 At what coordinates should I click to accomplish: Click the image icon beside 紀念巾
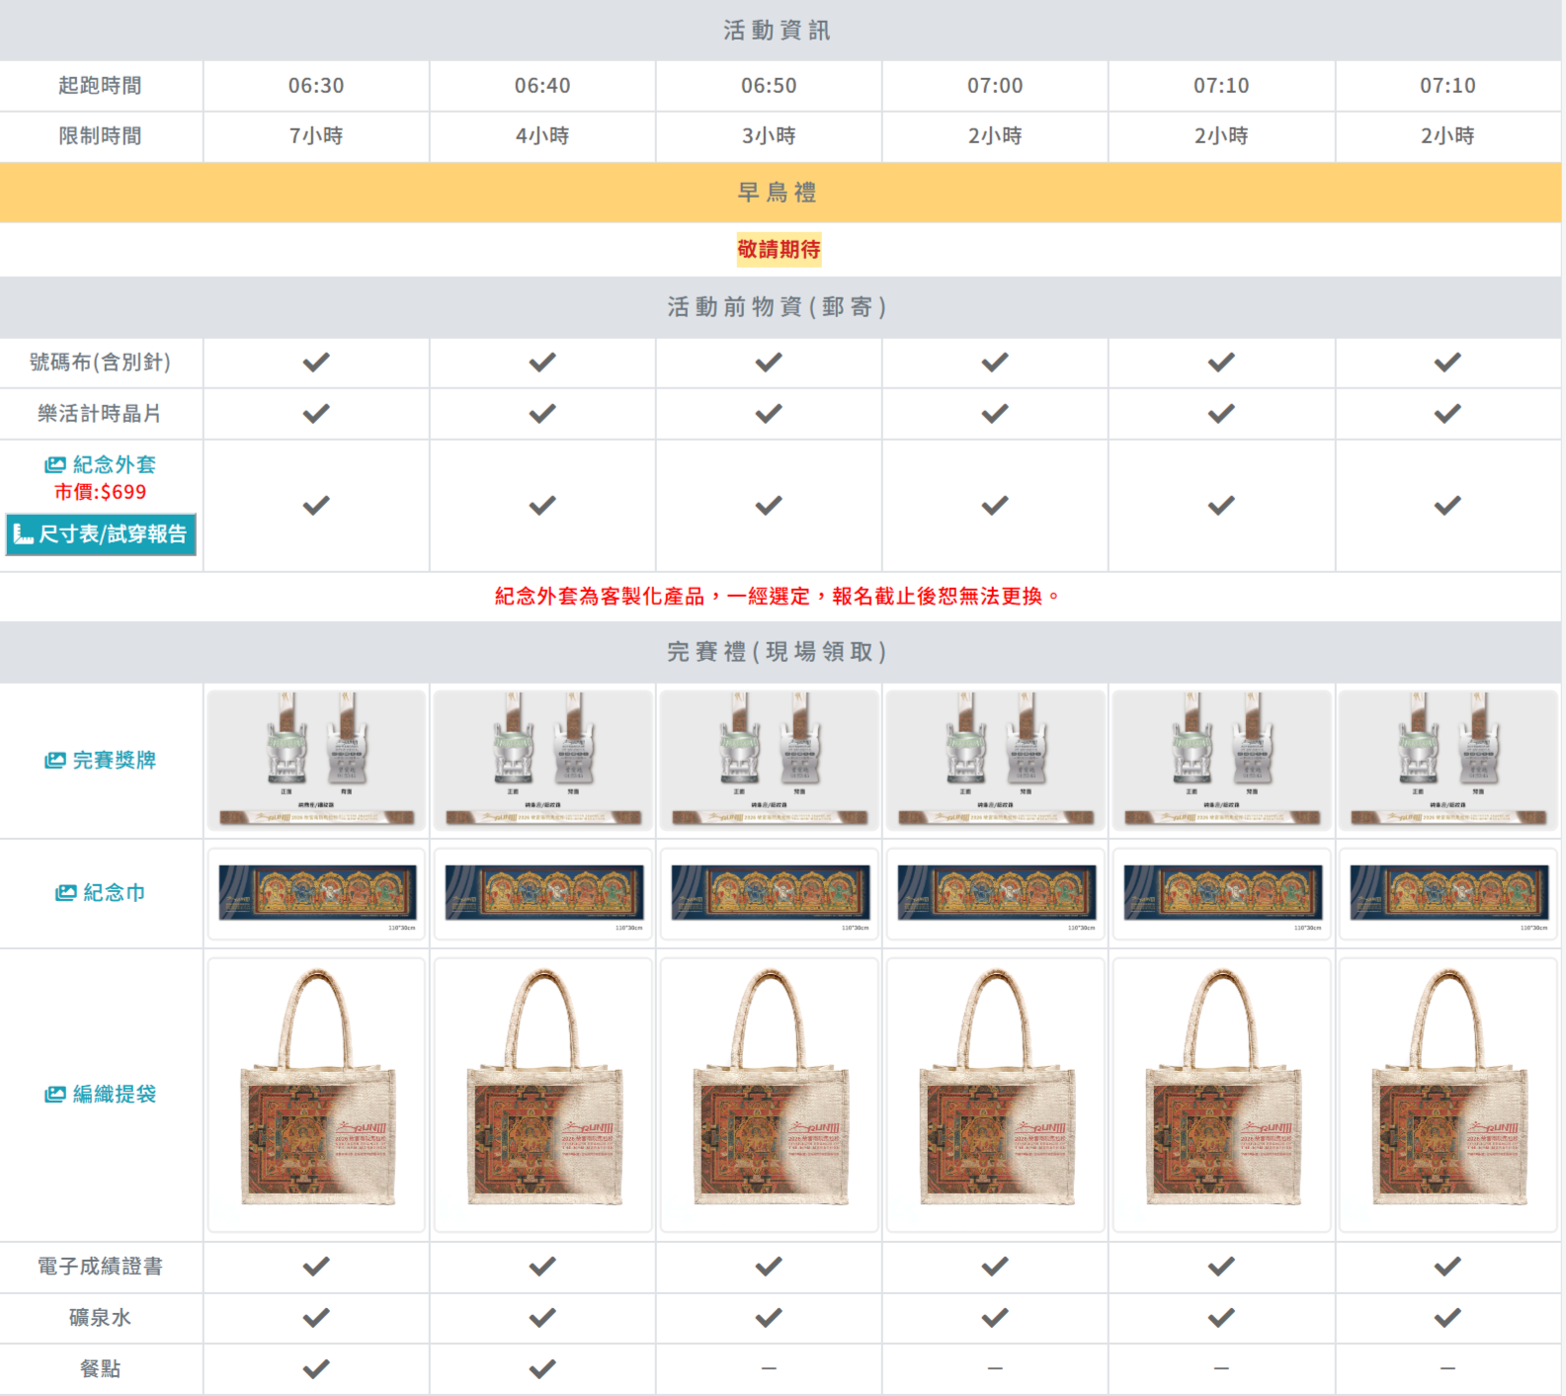(x=66, y=892)
